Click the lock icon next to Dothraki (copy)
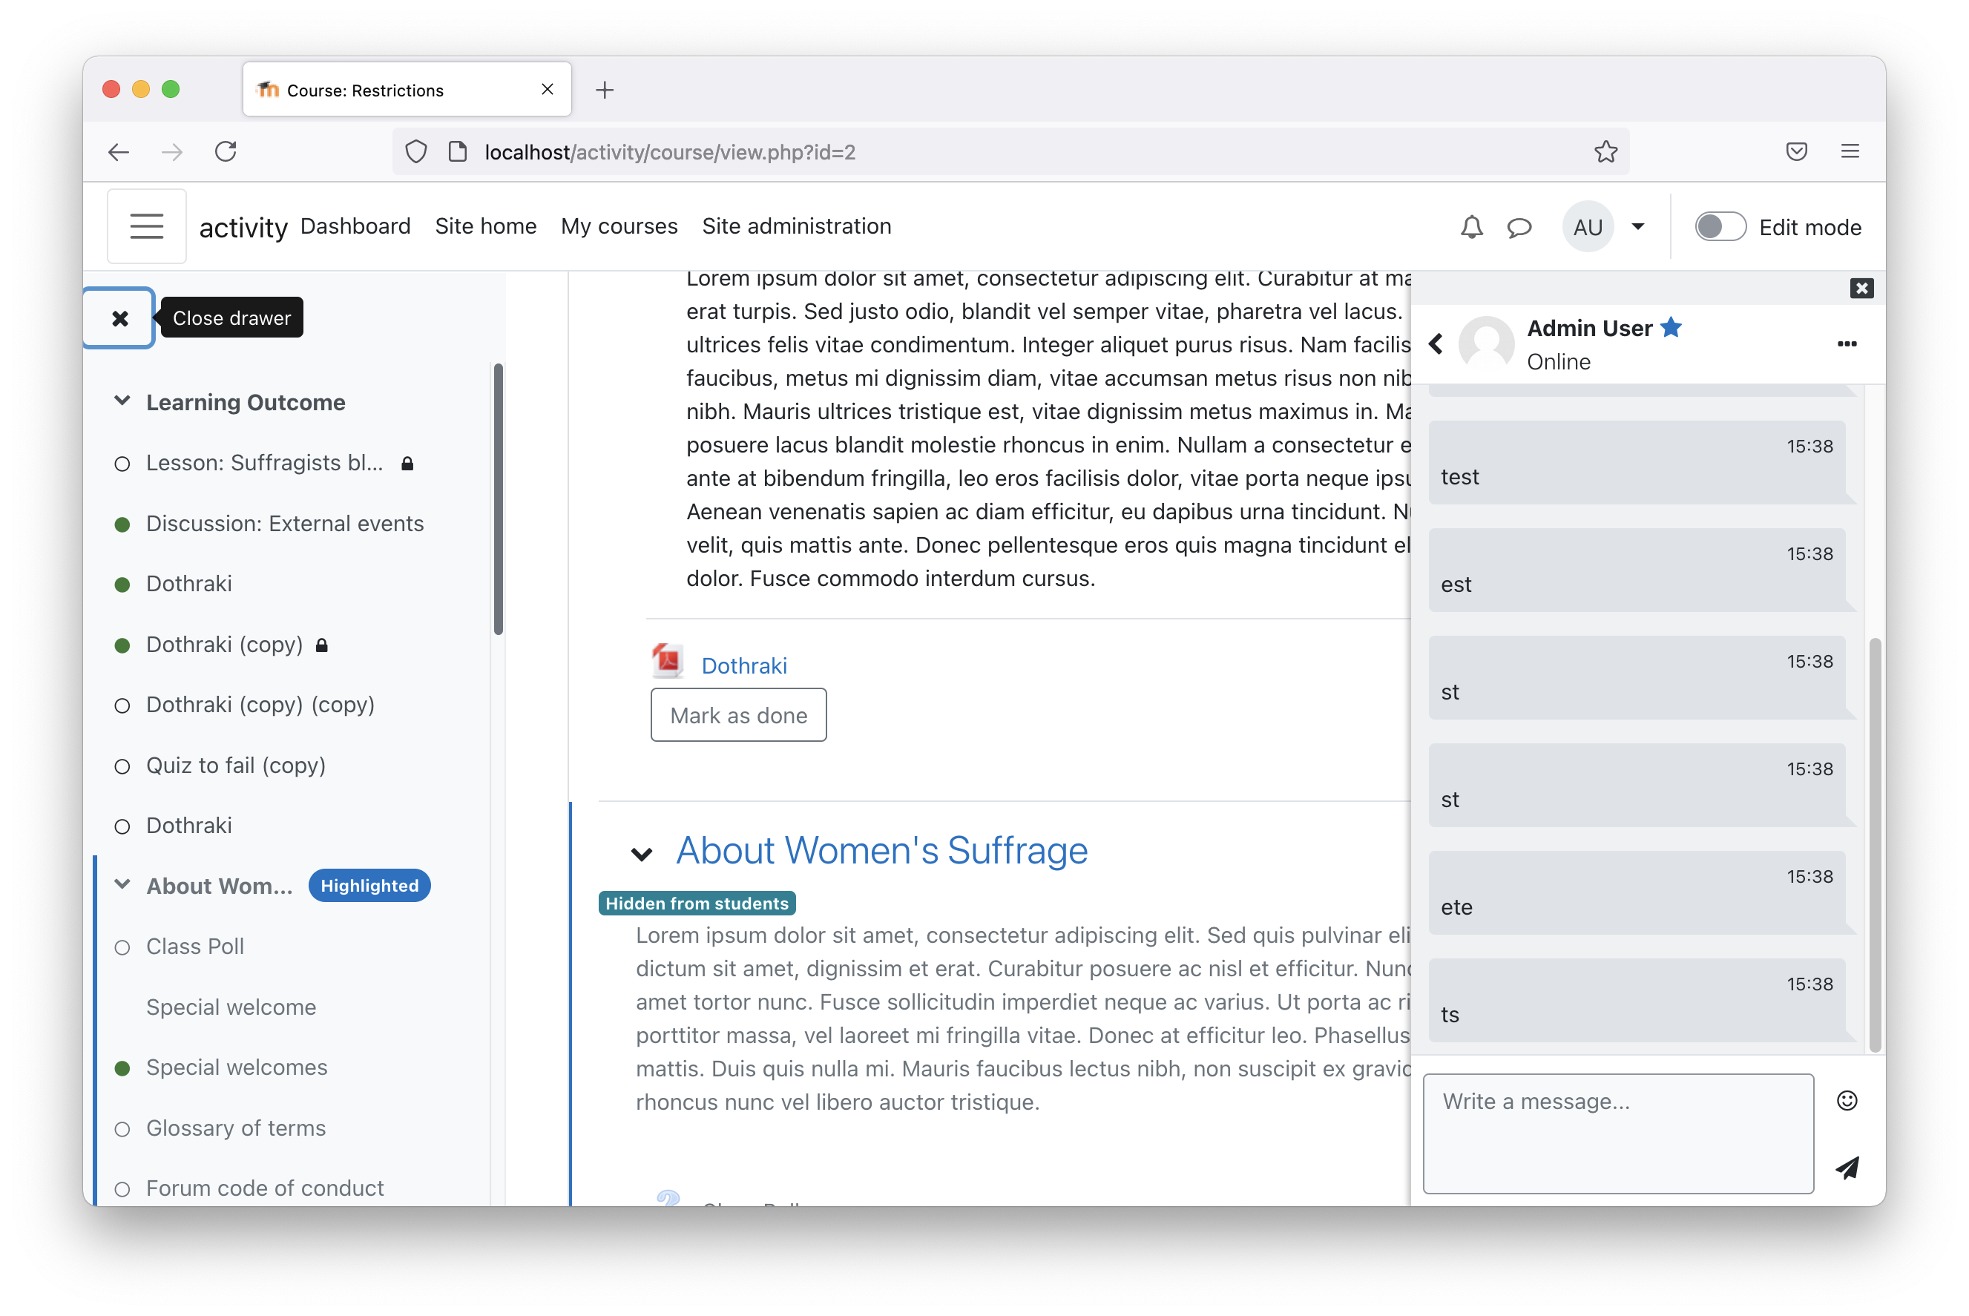The width and height of the screenshot is (1969, 1316). [x=321, y=645]
